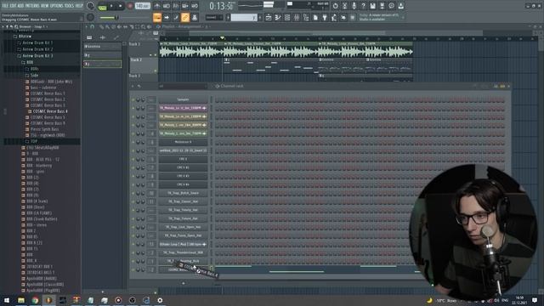
Task: Toggle the Browser view icon
Action: (306, 17)
